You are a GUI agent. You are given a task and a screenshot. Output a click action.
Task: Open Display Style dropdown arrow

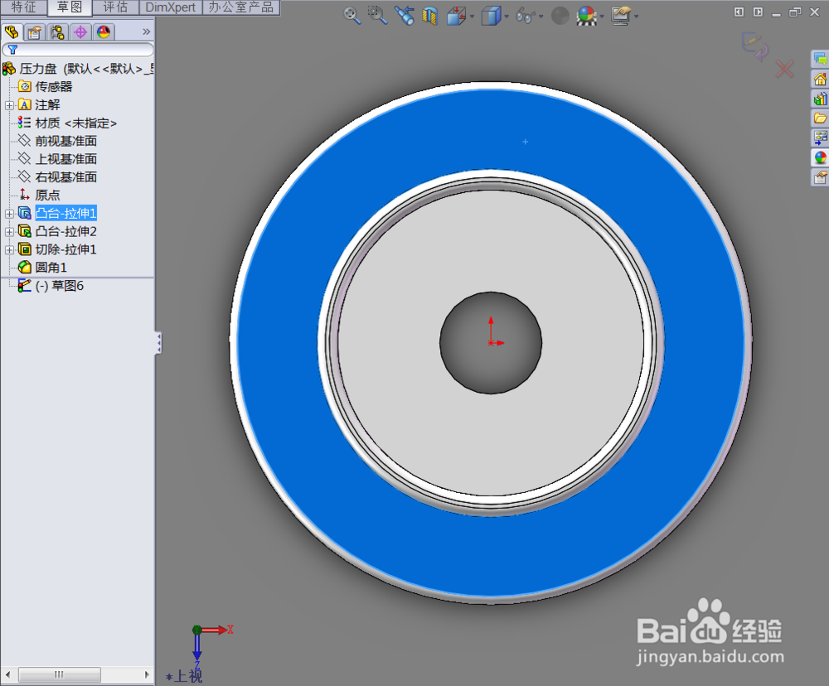[507, 17]
